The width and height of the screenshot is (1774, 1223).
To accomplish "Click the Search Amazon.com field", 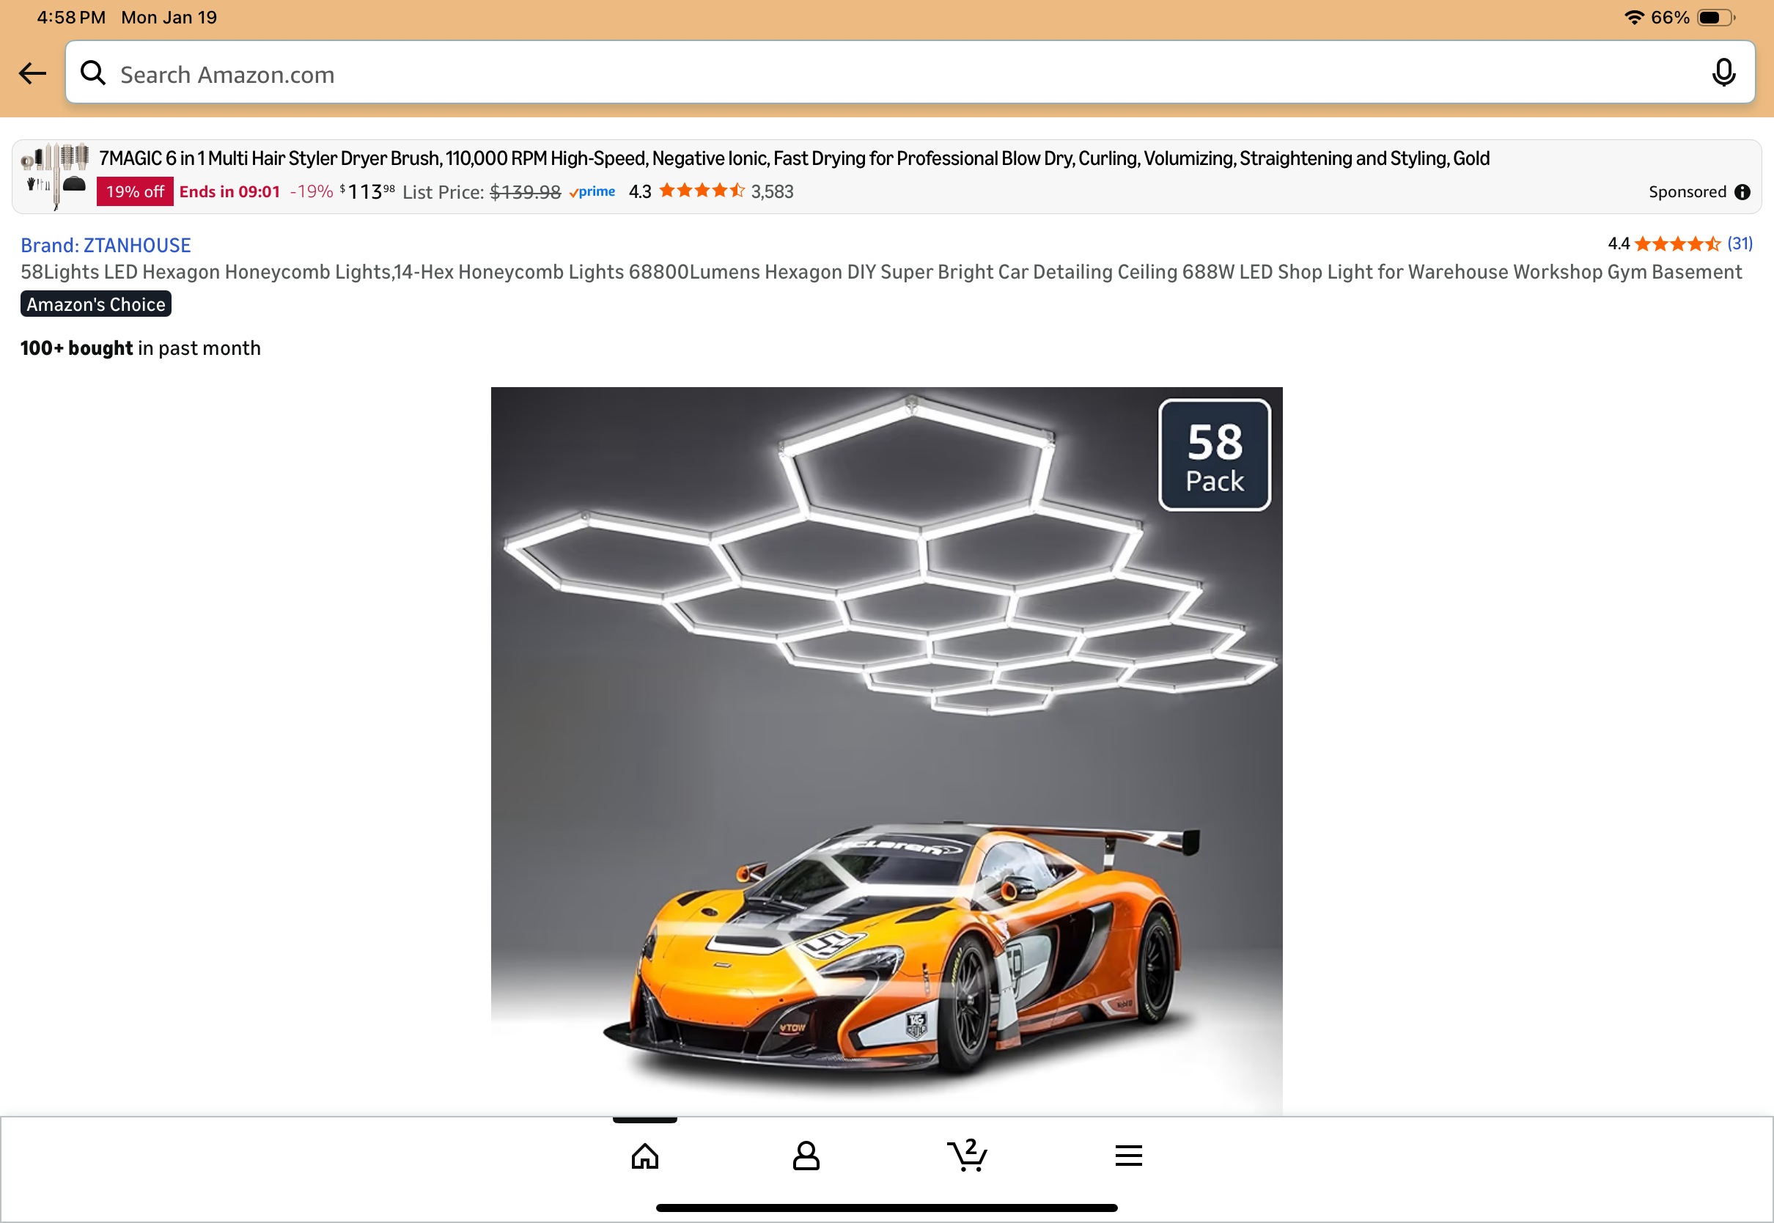I will coord(910,73).
